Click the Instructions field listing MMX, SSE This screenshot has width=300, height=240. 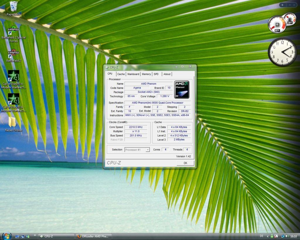click(x=157, y=115)
